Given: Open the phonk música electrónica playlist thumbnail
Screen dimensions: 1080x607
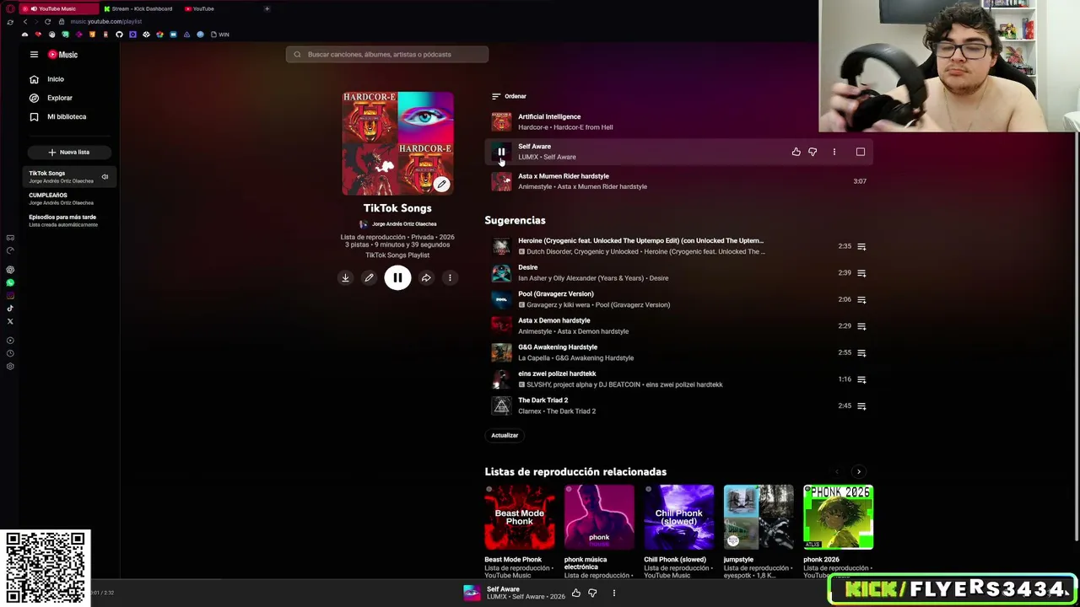Looking at the screenshot, I should (x=599, y=518).
